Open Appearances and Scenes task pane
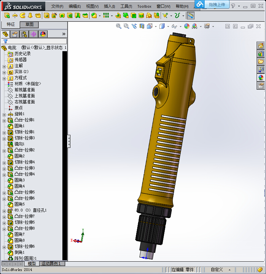 pos(261,78)
